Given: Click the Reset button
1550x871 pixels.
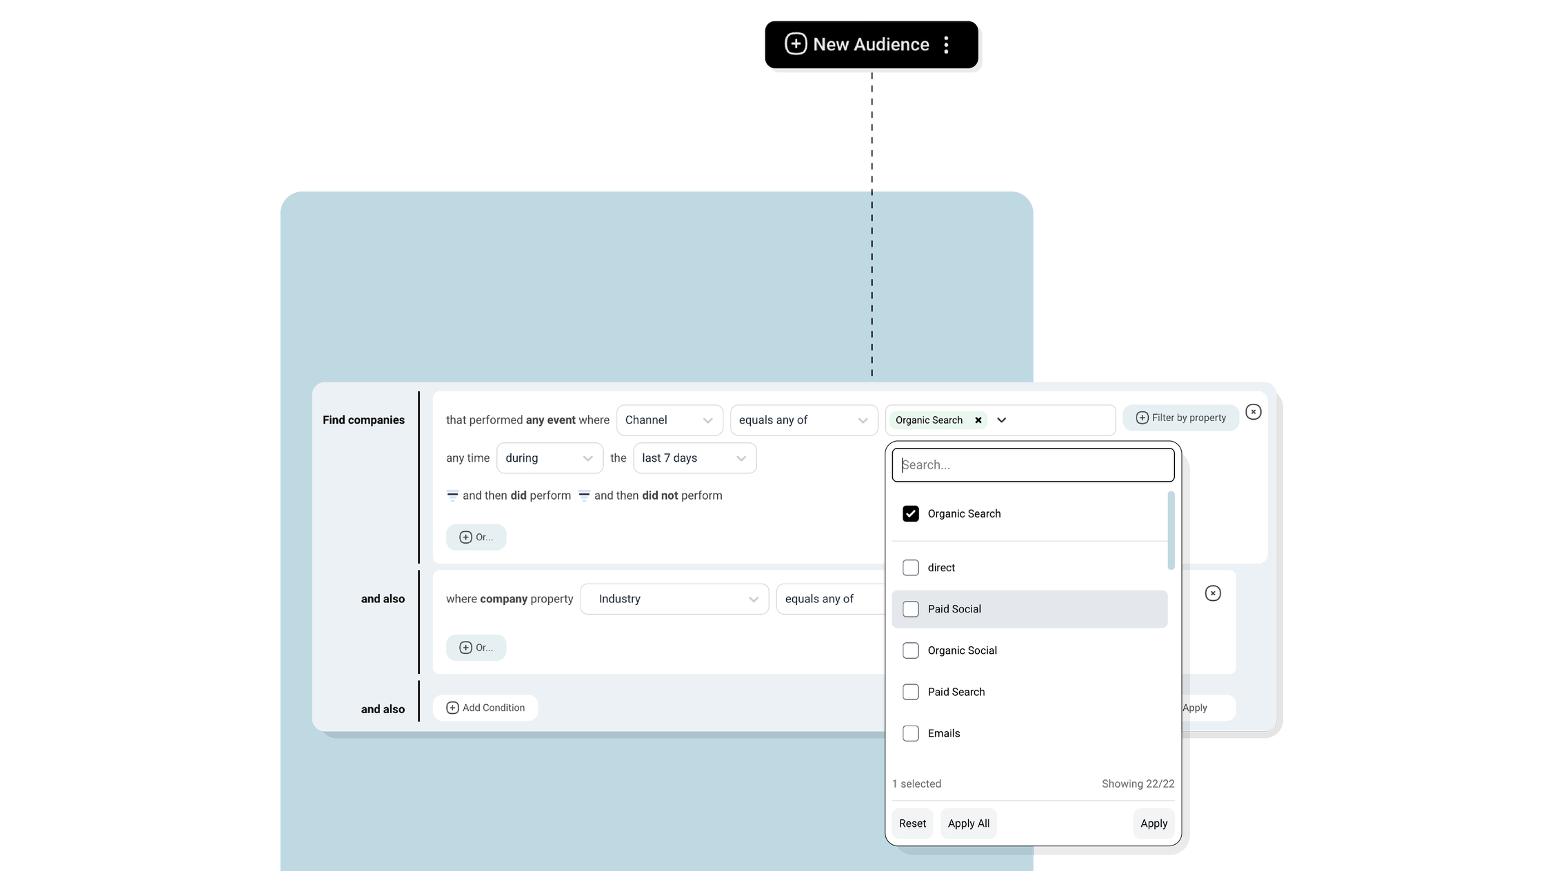Looking at the screenshot, I should coord(912,823).
